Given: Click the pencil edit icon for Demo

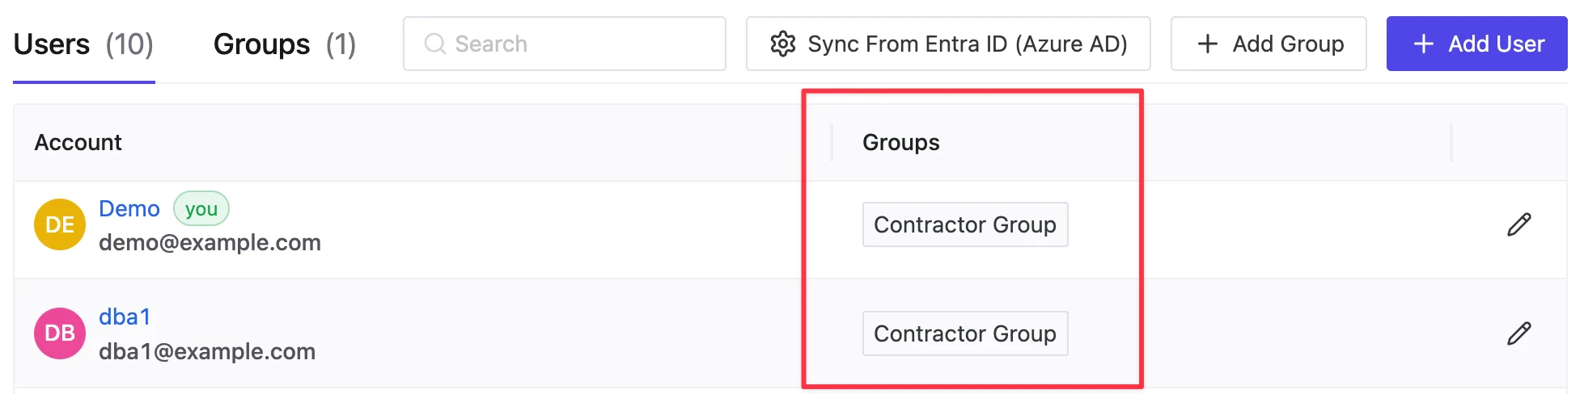Looking at the screenshot, I should pyautogui.click(x=1518, y=224).
